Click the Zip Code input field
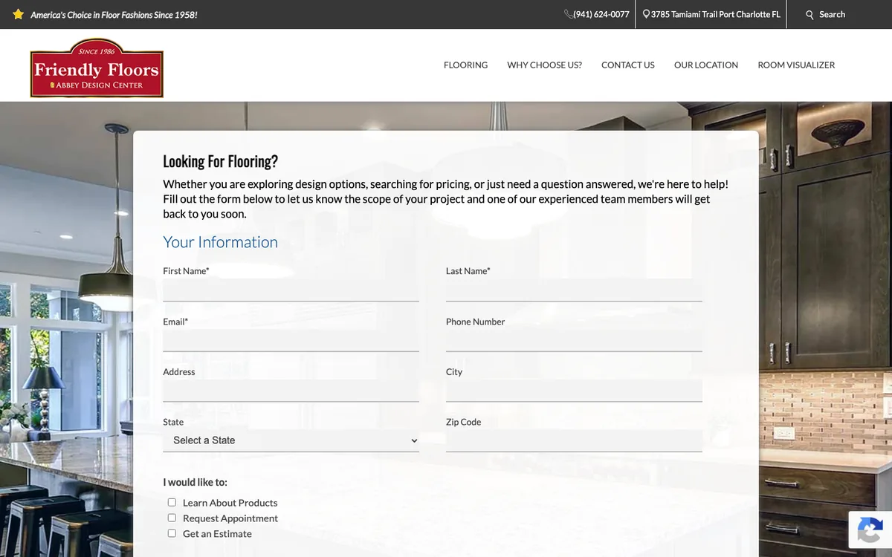The width and height of the screenshot is (892, 557). [x=574, y=440]
